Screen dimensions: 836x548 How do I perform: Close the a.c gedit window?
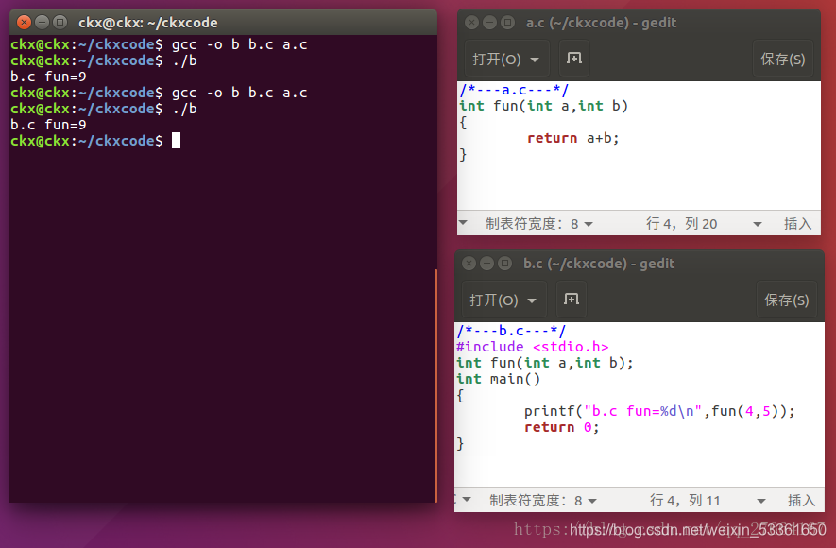[x=471, y=23]
